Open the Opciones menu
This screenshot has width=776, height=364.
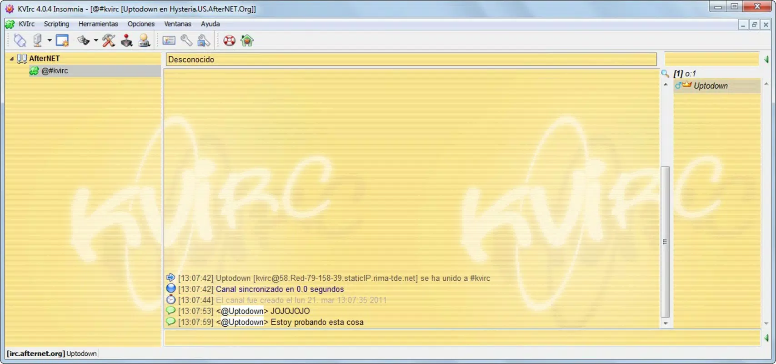141,24
